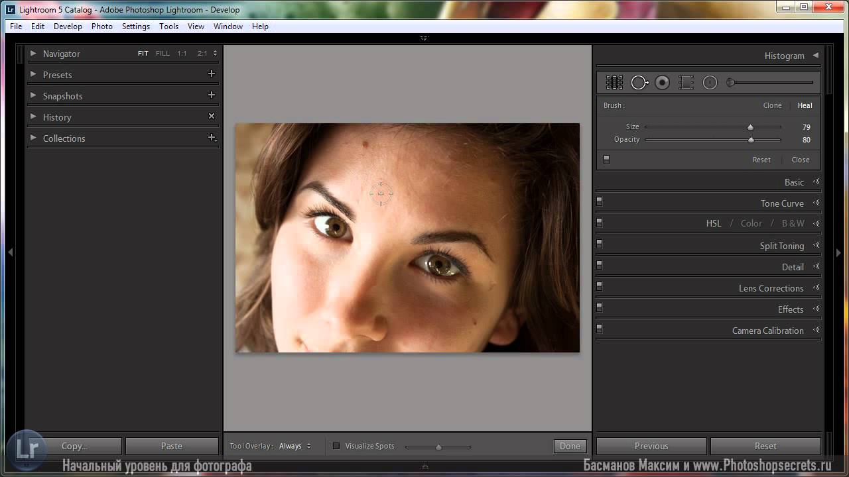This screenshot has width=849, height=477.
Task: Enable the Visualize Spots checkbox
Action: tap(336, 446)
